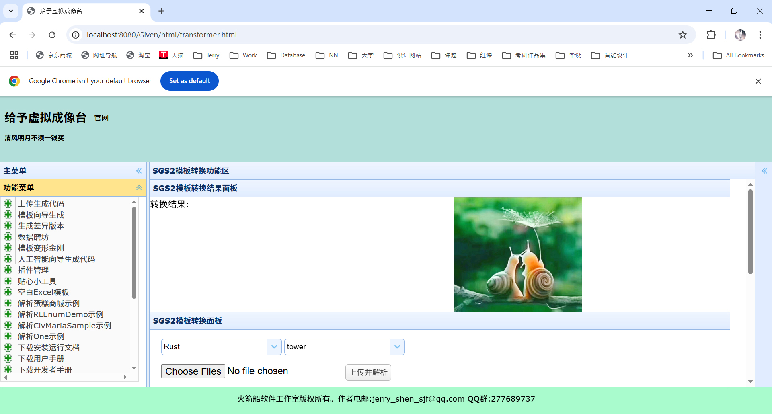This screenshot has width=772, height=414.
Task: Select 模板变形金刚 in the function menu
Action: coord(41,248)
